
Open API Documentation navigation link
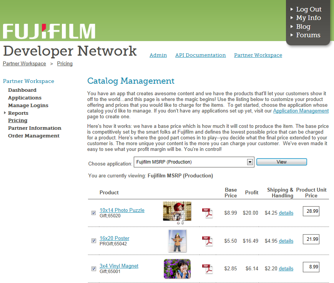point(201,55)
